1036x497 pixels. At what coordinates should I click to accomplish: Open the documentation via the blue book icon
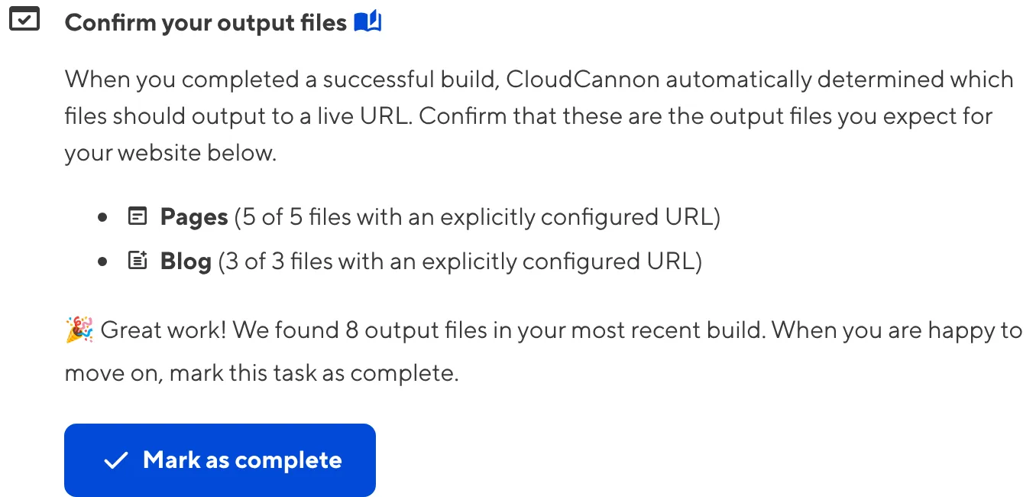[x=369, y=22]
